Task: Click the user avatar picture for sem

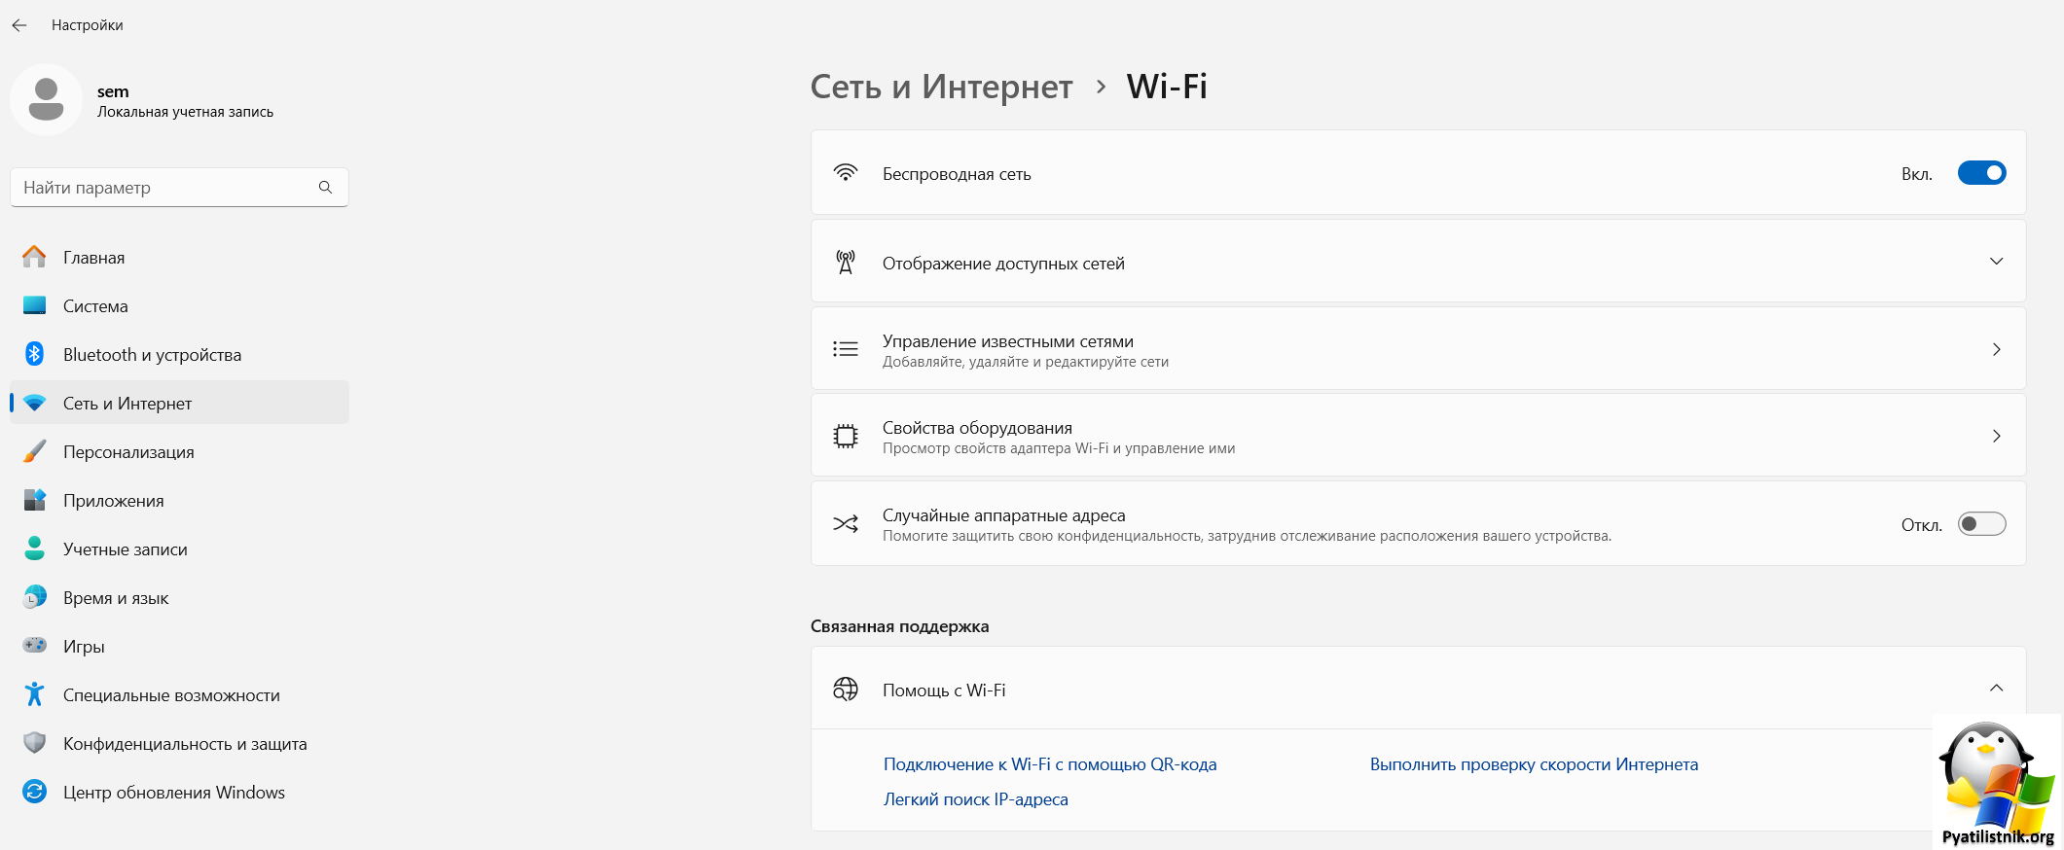Action: click(x=46, y=99)
